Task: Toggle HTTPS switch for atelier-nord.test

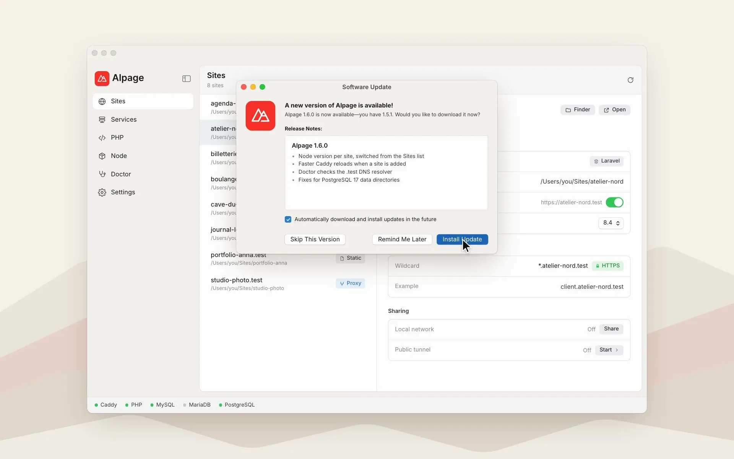Action: [x=614, y=202]
